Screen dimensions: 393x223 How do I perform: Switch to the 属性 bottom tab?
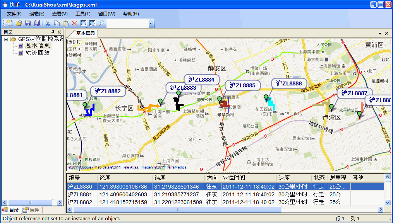31,210
